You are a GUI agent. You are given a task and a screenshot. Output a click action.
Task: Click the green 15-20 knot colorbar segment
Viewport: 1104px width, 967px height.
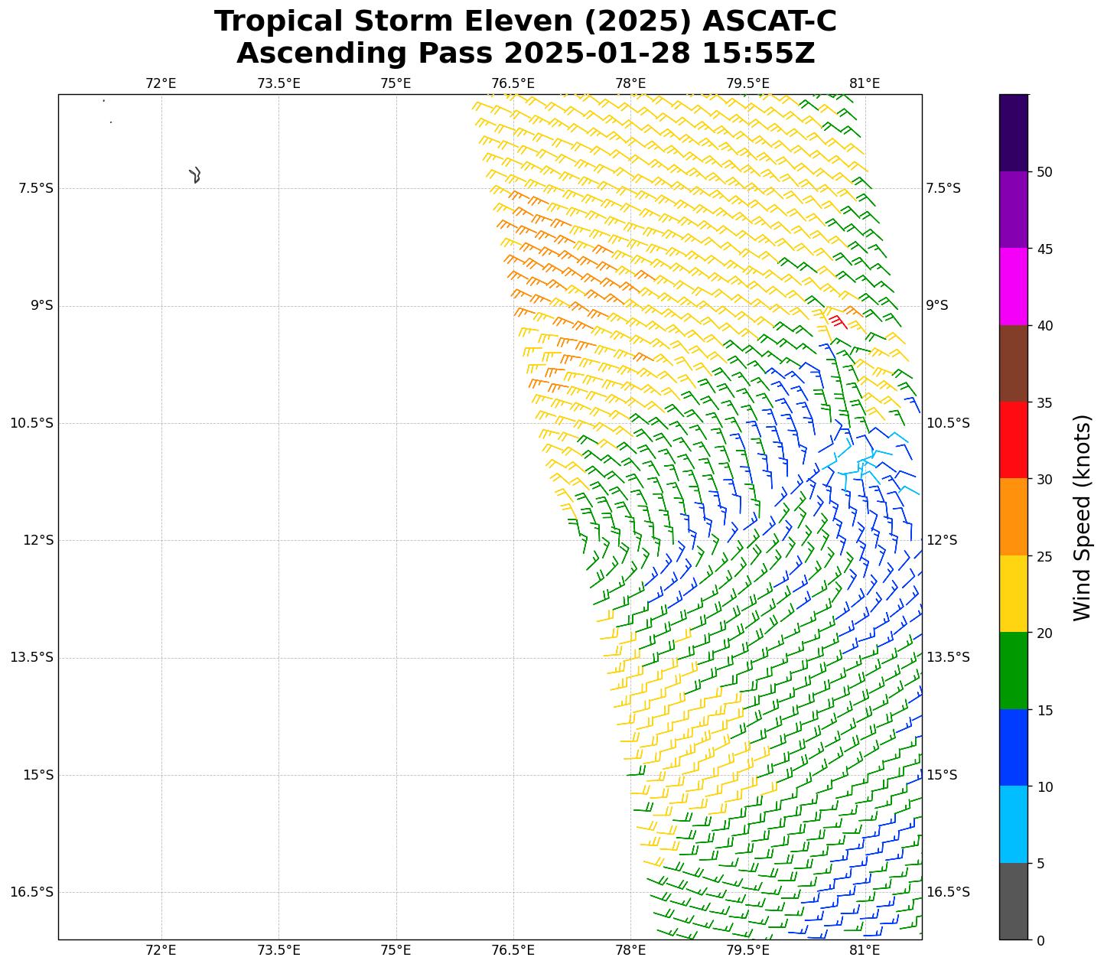click(1014, 671)
